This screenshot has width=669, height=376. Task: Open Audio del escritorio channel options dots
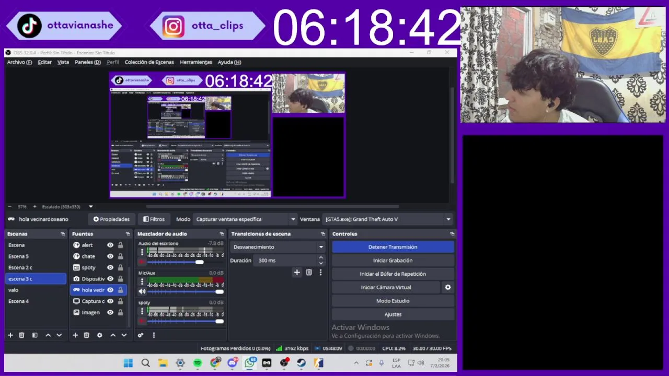(142, 252)
